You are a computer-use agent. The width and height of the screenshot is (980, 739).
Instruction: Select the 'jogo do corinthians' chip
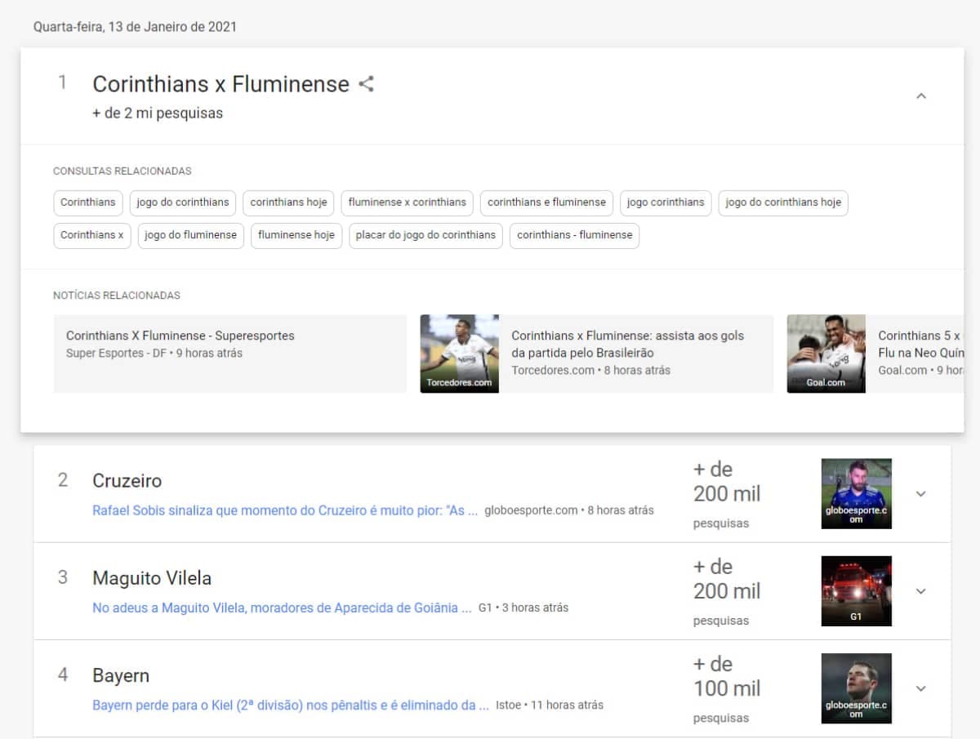183,203
